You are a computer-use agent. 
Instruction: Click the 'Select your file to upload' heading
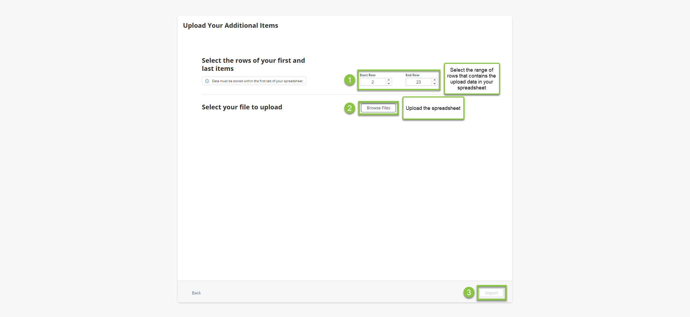pos(242,107)
